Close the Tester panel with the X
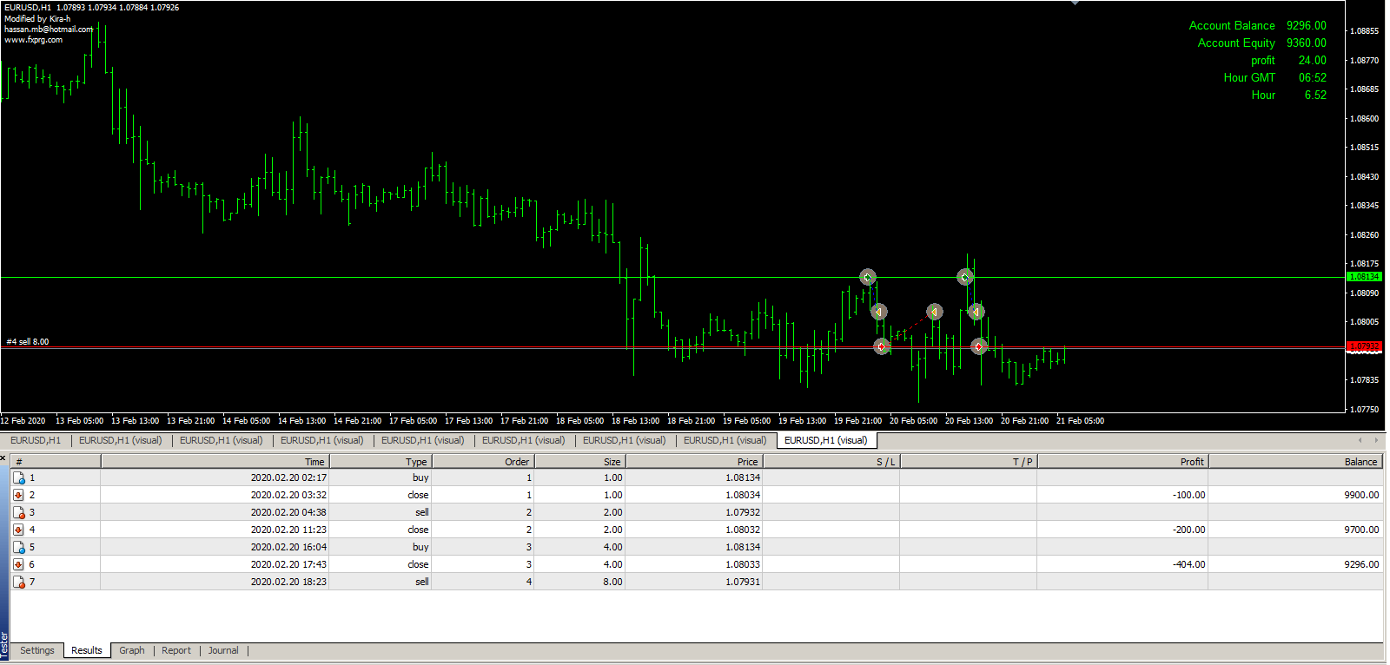Viewport: 1390px width, 665px height. pos(3,458)
